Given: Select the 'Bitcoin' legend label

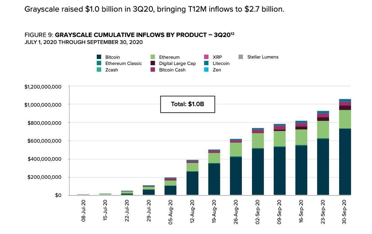Looking at the screenshot, I should [112, 57].
